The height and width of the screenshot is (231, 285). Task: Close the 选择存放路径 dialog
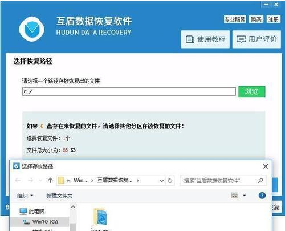pos(266,166)
